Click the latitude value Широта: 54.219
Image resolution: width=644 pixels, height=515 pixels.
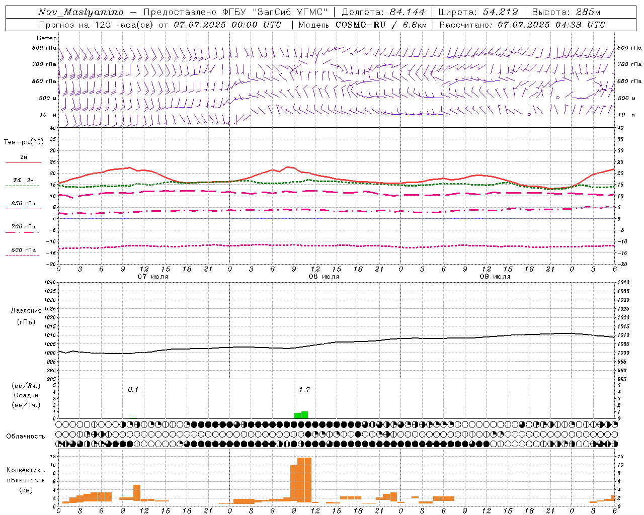478,12
